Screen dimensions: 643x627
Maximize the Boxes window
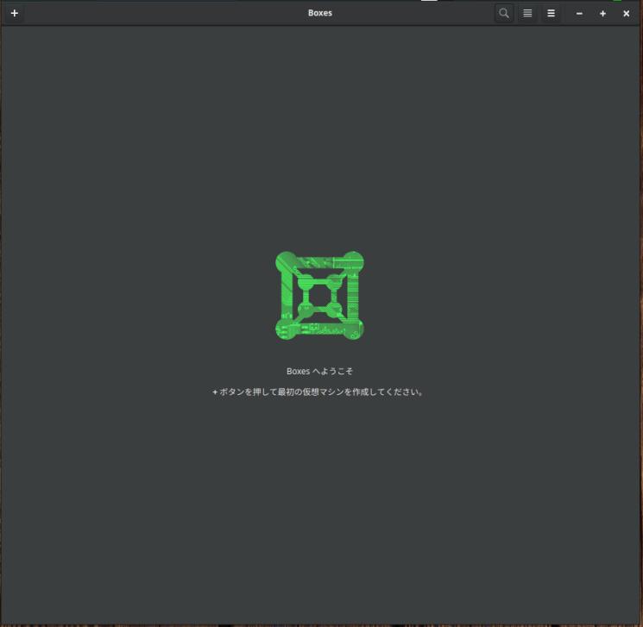pos(602,14)
